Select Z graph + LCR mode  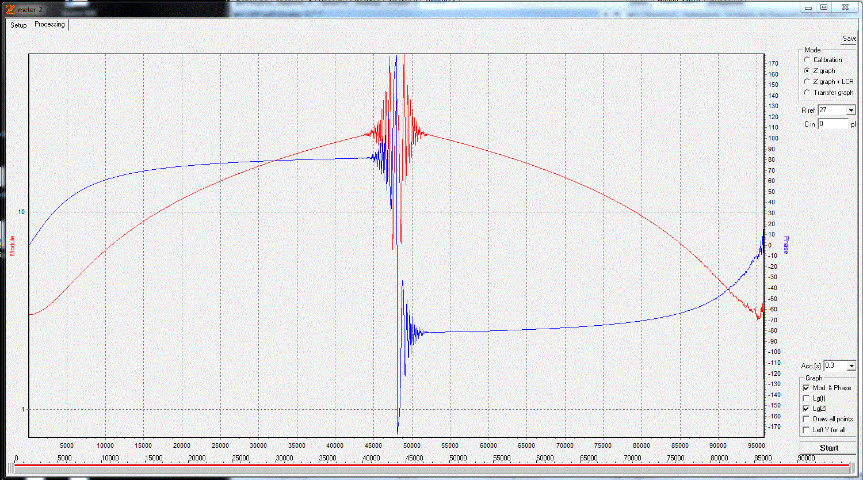807,82
